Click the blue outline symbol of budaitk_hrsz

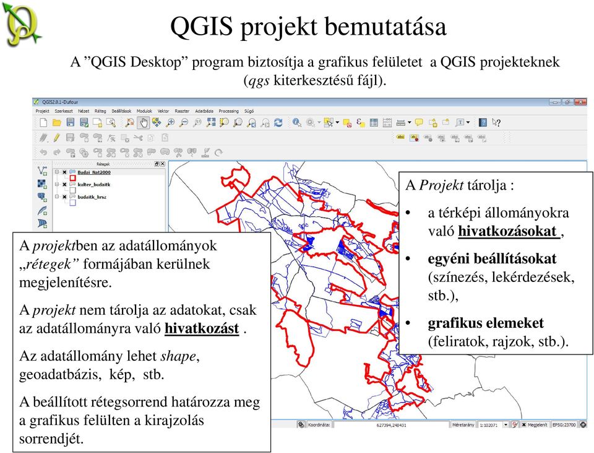[73, 203]
